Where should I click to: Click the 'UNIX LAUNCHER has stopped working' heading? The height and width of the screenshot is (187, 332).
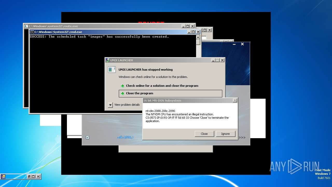146,70
